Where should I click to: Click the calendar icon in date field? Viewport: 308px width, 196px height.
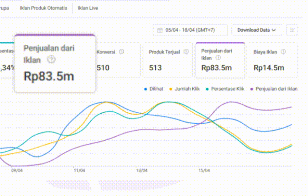pos(160,30)
